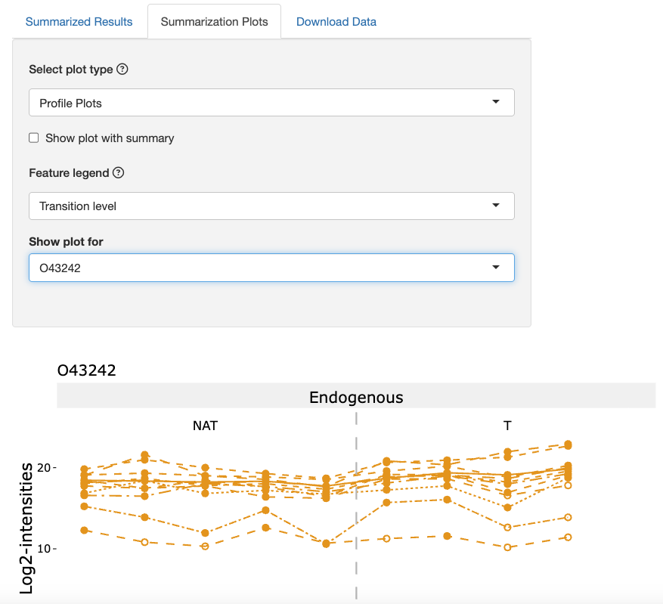Click the Log2-intensities y-axis label
Screen dimensions: 663x604
pyautogui.click(x=26, y=528)
